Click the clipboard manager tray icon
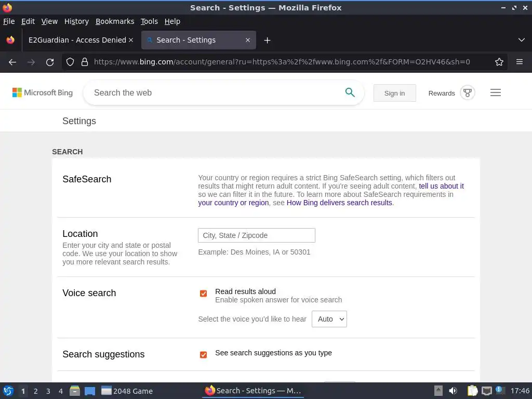532x399 pixels. click(472, 391)
